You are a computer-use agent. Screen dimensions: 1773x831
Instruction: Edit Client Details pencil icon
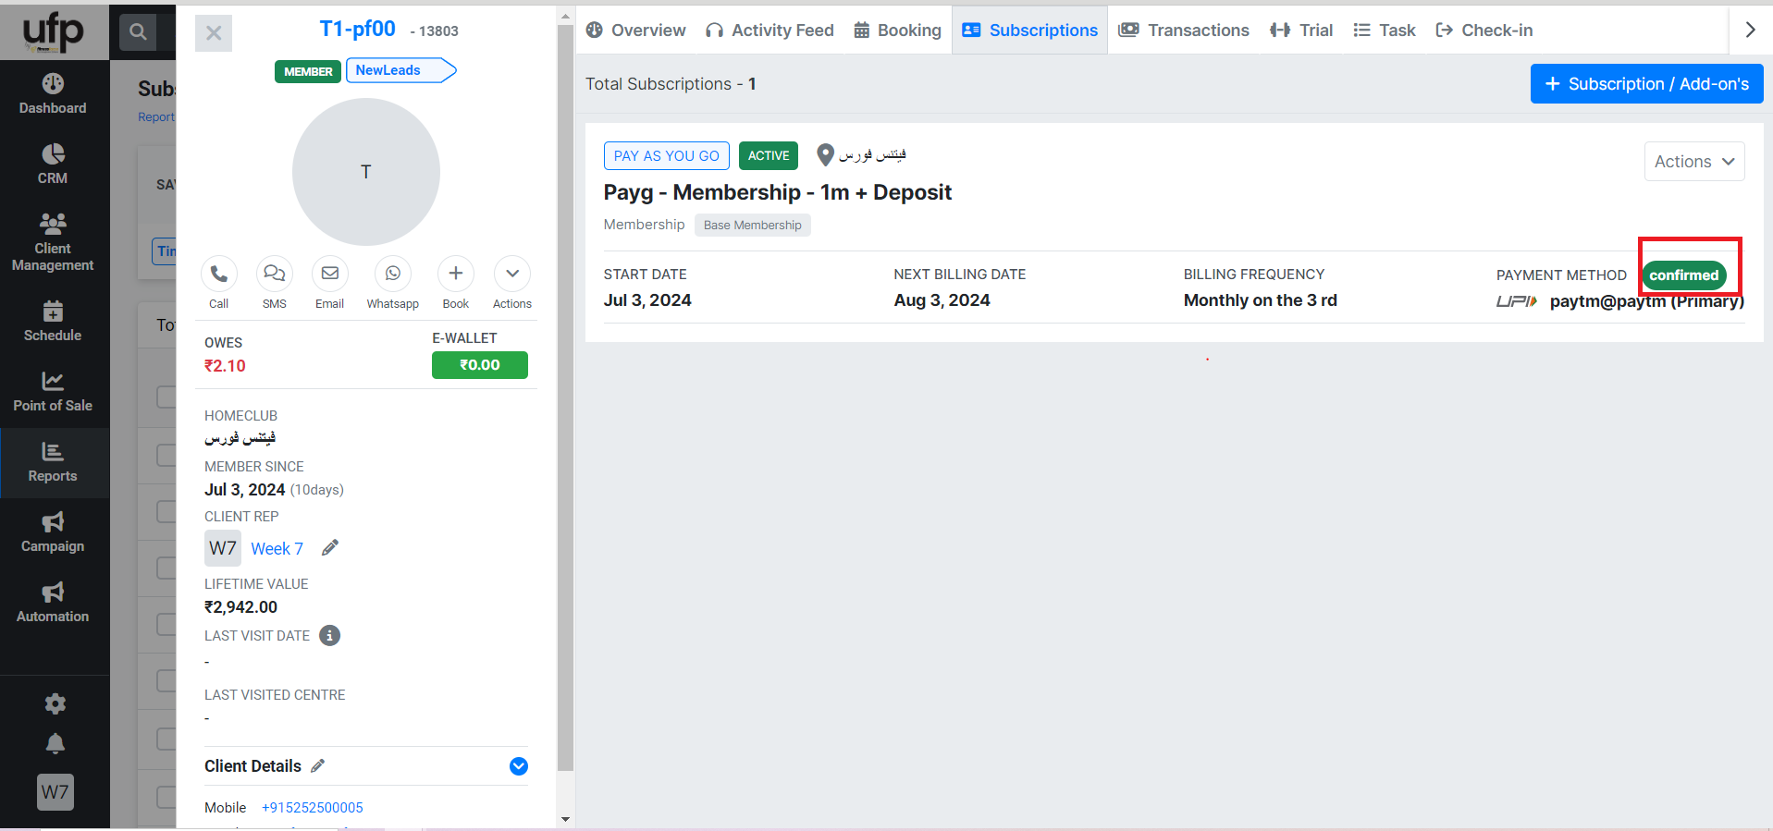click(x=318, y=766)
